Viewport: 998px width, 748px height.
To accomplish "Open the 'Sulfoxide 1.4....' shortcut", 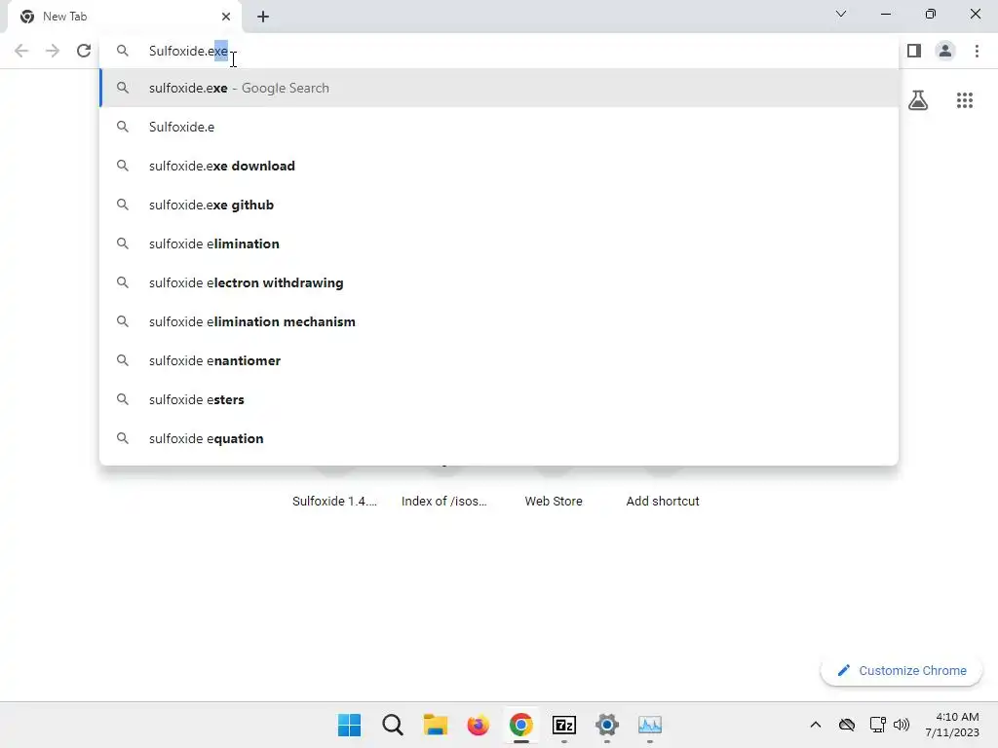I will [x=335, y=502].
